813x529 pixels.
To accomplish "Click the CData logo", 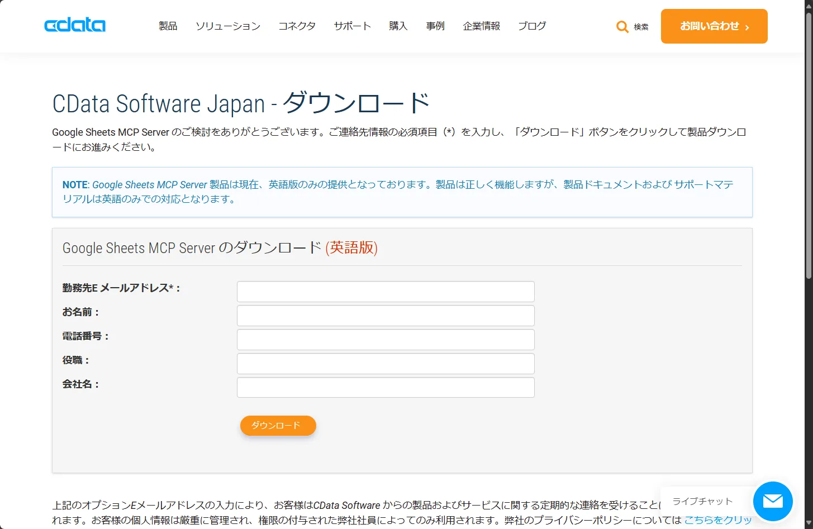I will pos(75,25).
